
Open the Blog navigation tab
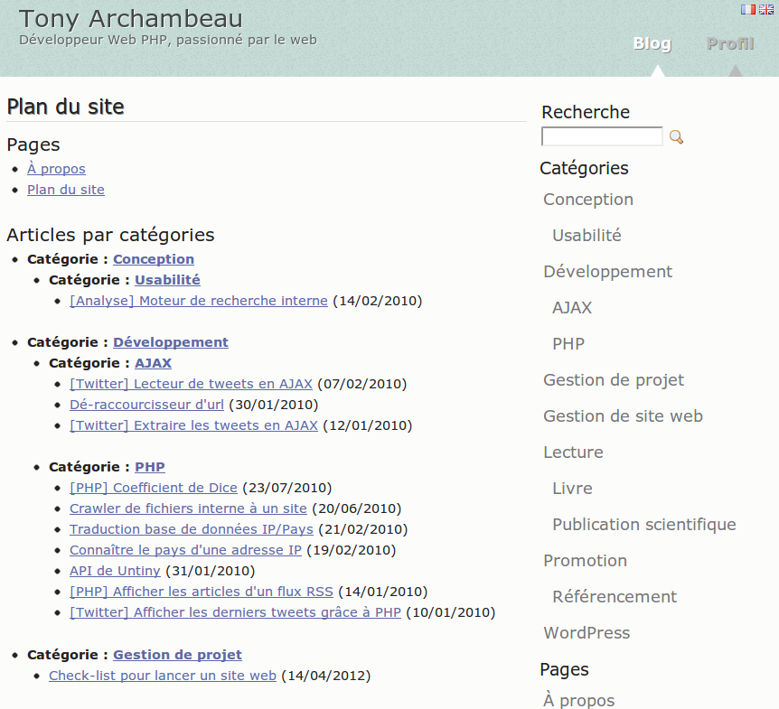(x=652, y=43)
